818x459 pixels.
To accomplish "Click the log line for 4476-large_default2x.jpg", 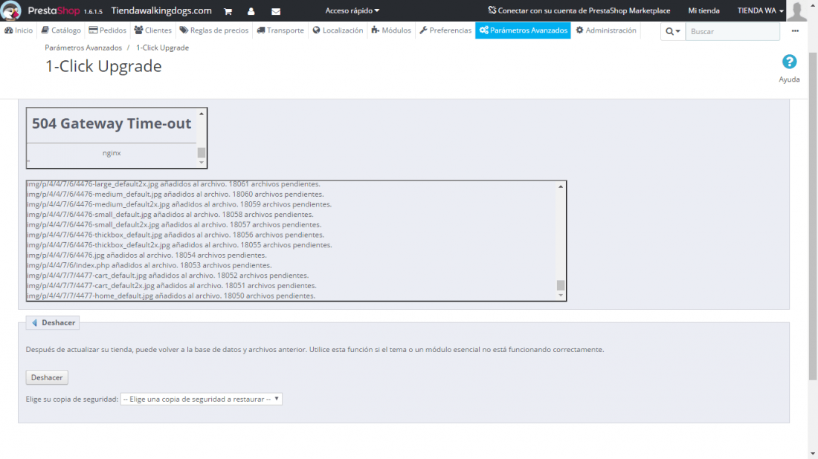I will (x=174, y=184).
